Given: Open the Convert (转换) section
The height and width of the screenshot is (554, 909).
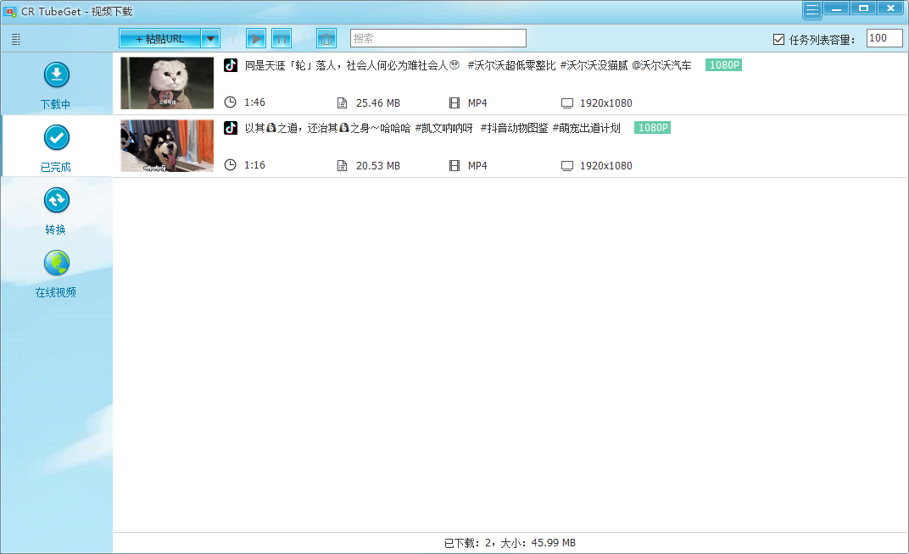Looking at the screenshot, I should [x=56, y=211].
